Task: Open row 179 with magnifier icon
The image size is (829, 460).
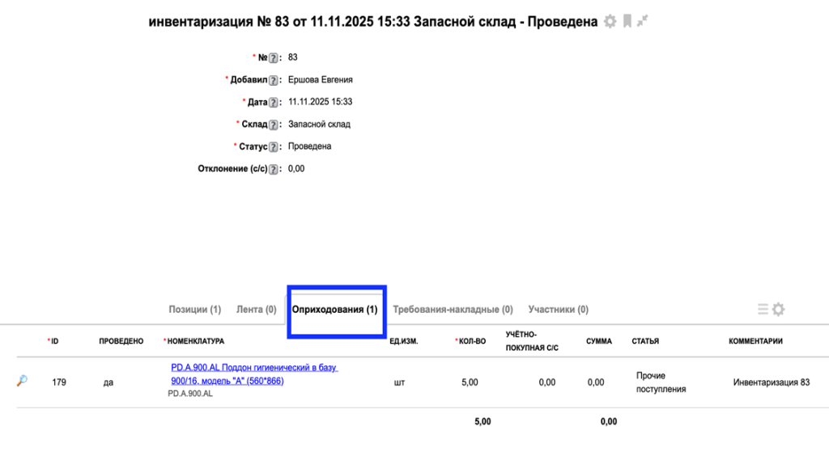Action: (x=22, y=382)
